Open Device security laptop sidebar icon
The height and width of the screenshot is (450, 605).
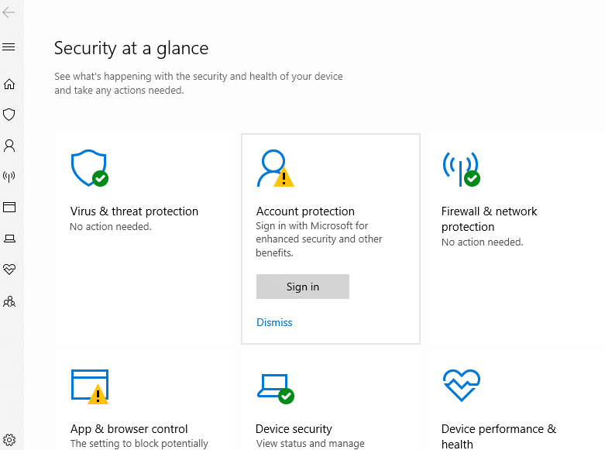point(9,239)
